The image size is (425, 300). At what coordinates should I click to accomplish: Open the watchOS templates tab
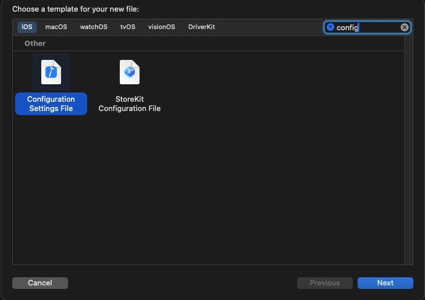(x=94, y=27)
